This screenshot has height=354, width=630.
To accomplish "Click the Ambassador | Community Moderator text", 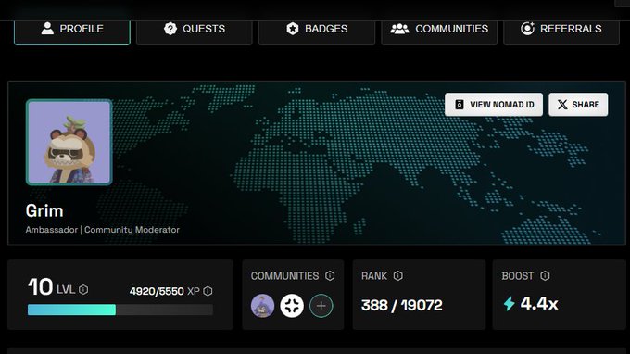I will (103, 230).
